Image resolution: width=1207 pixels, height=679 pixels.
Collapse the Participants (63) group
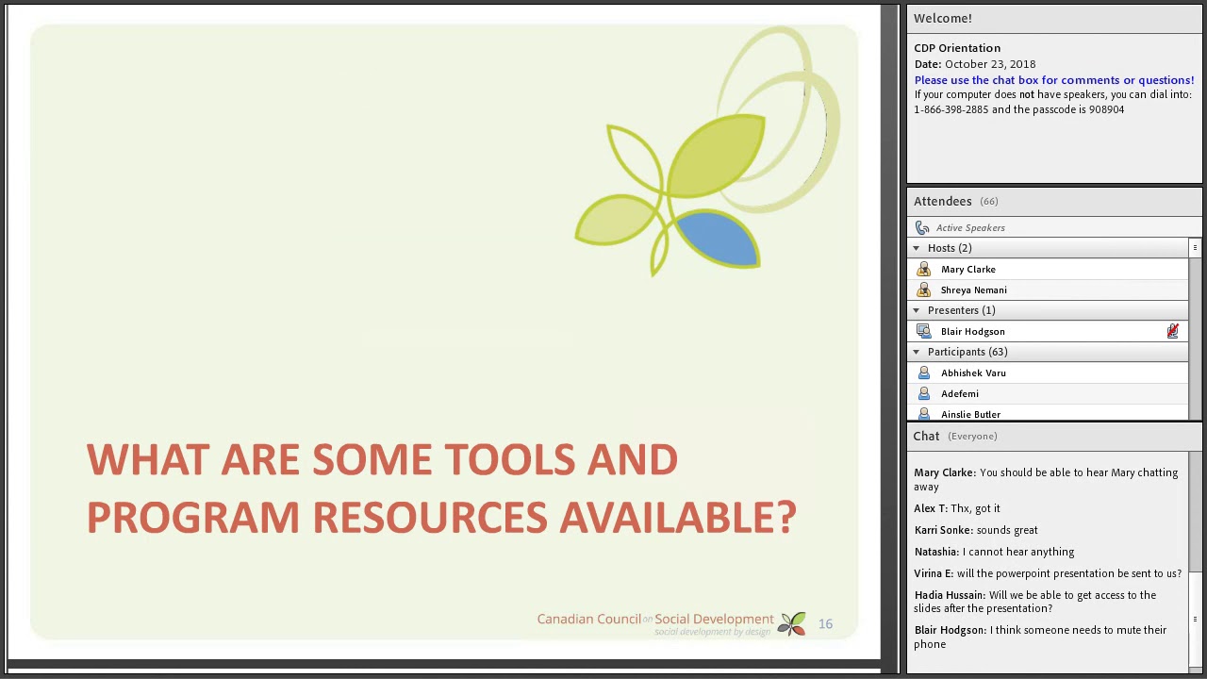(916, 352)
